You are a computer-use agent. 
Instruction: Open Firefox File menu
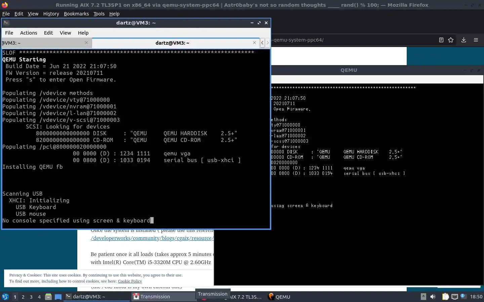[x=6, y=14]
